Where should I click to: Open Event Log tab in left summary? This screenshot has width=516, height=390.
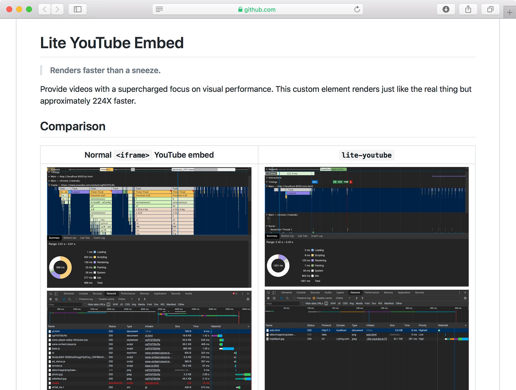99,238
